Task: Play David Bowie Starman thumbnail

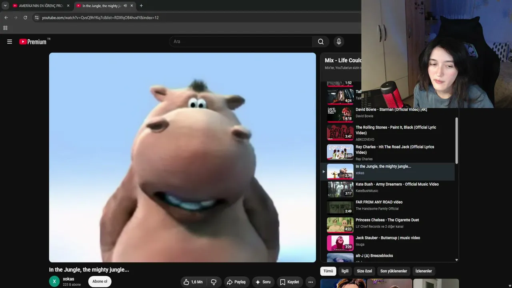Action: point(340,114)
